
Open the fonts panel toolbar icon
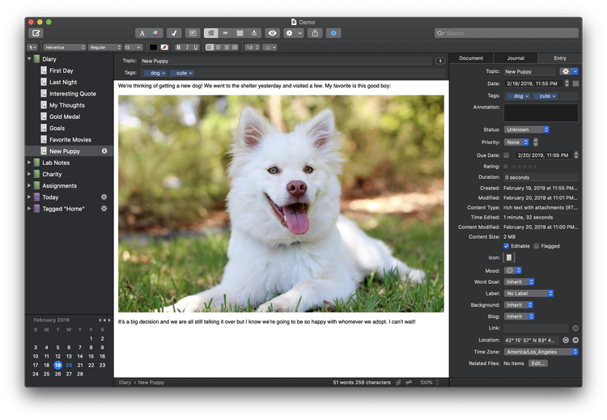point(142,33)
